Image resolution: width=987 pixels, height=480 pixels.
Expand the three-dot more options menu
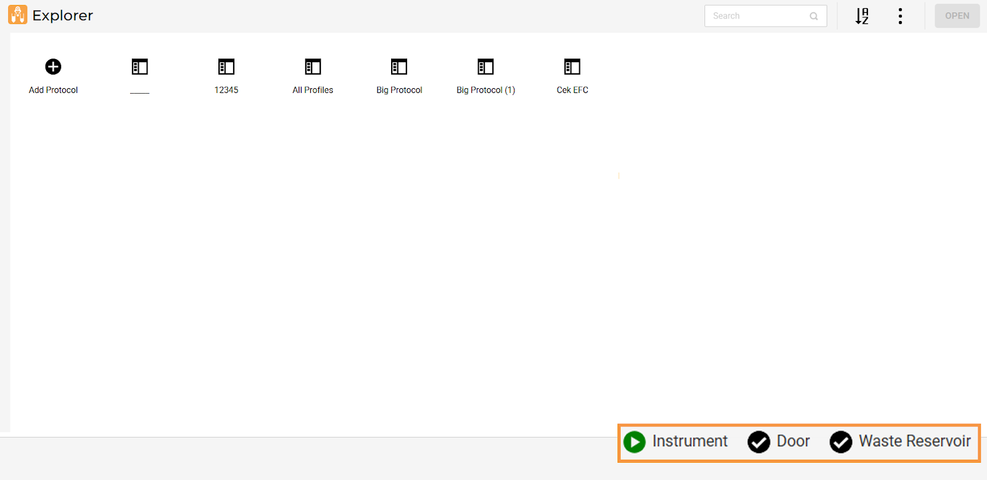(x=900, y=16)
